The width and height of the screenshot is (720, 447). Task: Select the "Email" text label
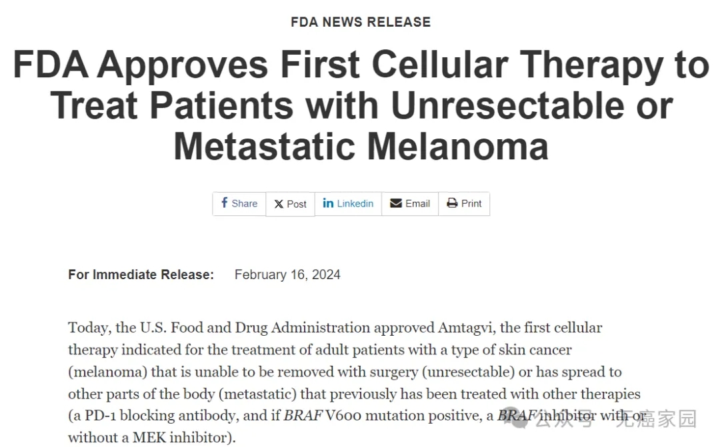pyautogui.click(x=417, y=203)
